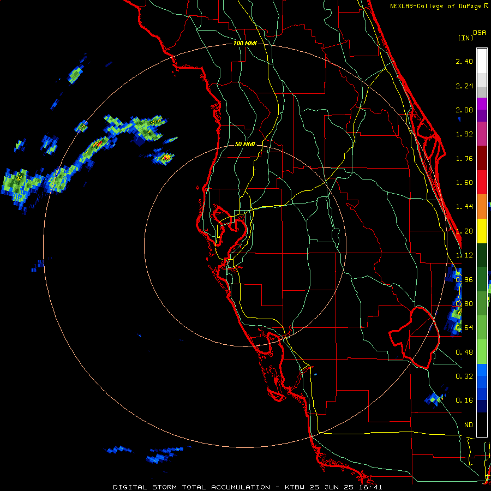The height and width of the screenshot is (491, 491).
Task: Click the 100 NMI range ring label
Action: (245, 43)
